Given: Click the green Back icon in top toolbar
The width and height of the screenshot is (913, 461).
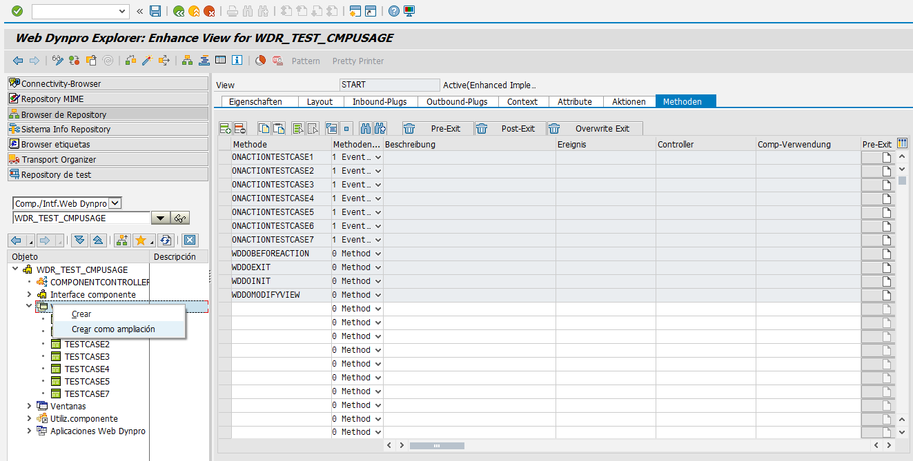Looking at the screenshot, I should (x=179, y=11).
